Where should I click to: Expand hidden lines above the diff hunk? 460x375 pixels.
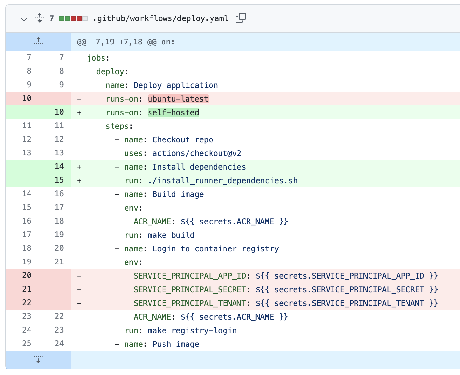[x=38, y=41]
